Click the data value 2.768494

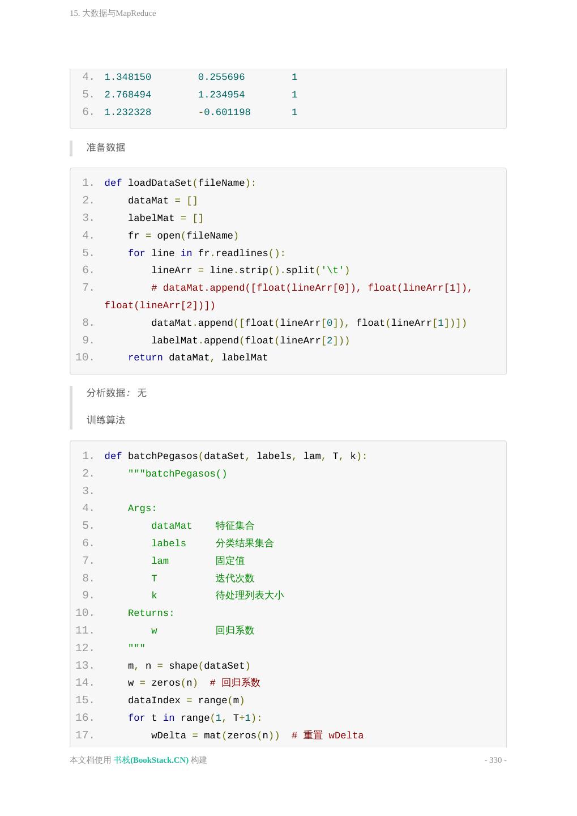point(128,95)
